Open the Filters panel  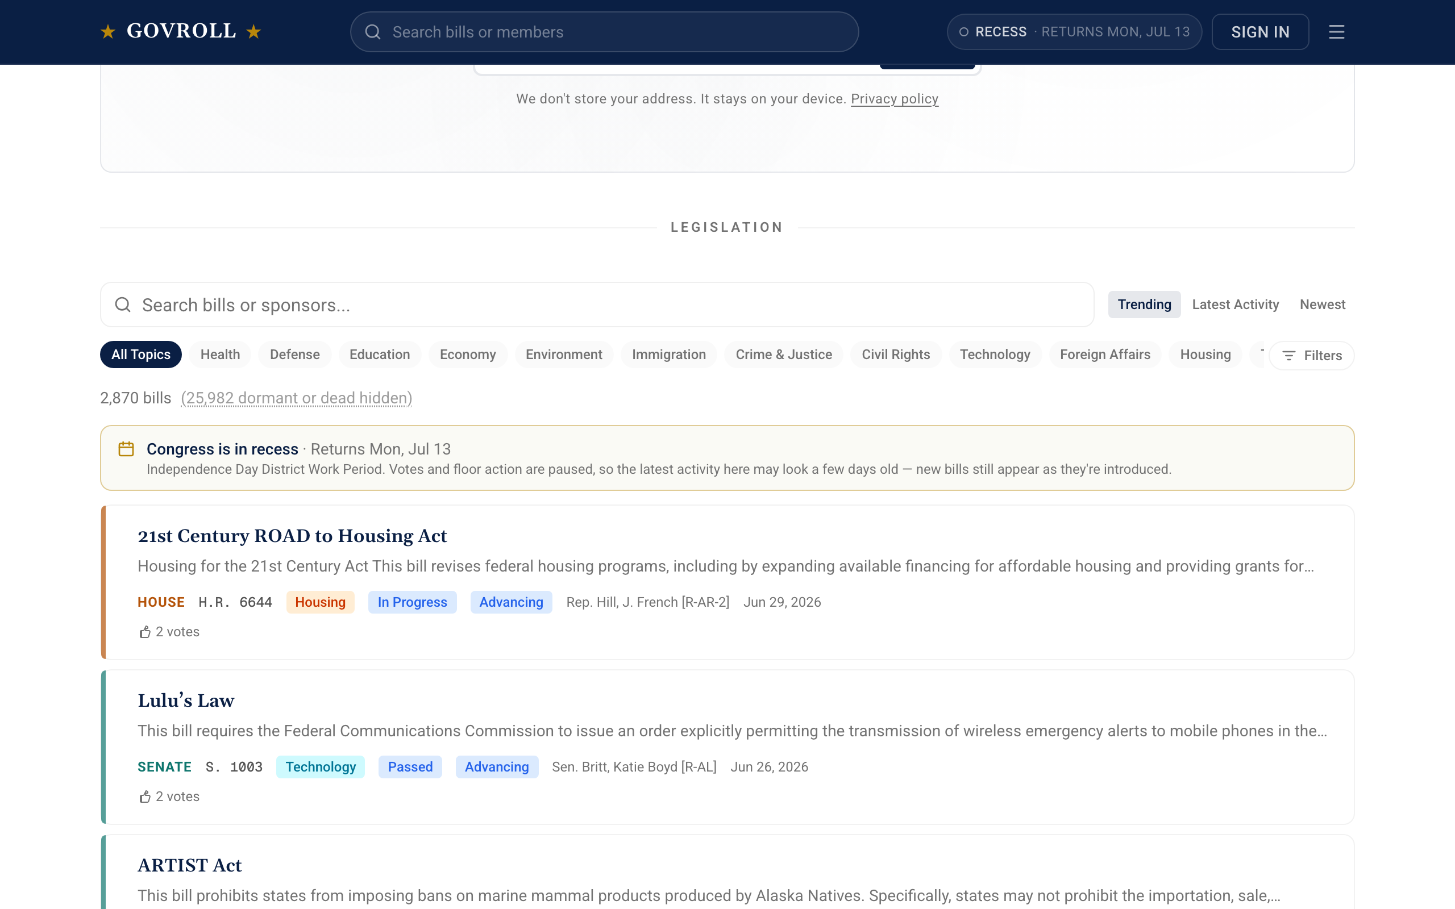point(1311,356)
